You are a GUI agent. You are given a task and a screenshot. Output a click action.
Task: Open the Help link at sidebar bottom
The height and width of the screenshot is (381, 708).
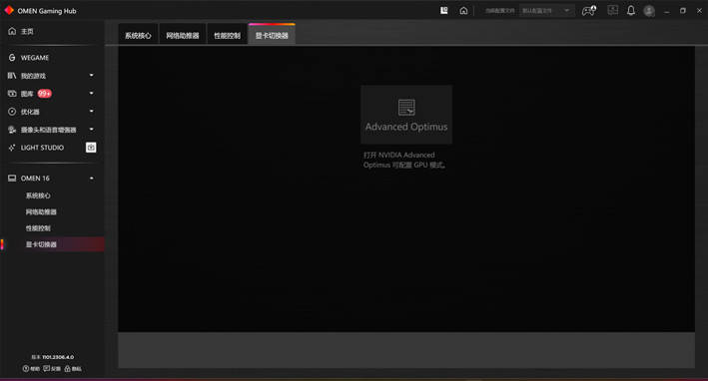coord(31,368)
